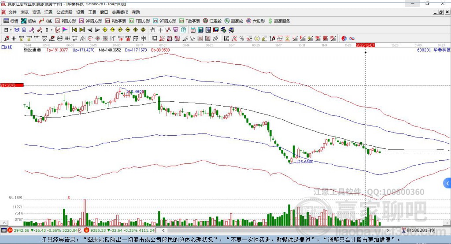Jump to last bar with skip-end icon

pos(82,30)
